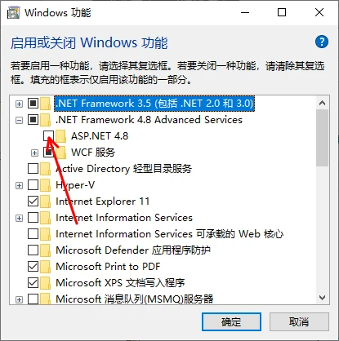Enable the ASP.NET 4.8 checkbox
Viewport: 339px width, 341px height.
48,136
